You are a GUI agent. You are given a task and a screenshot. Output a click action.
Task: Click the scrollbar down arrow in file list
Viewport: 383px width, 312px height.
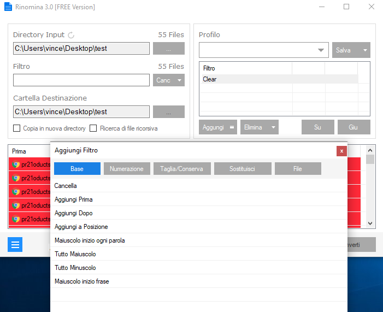370,223
